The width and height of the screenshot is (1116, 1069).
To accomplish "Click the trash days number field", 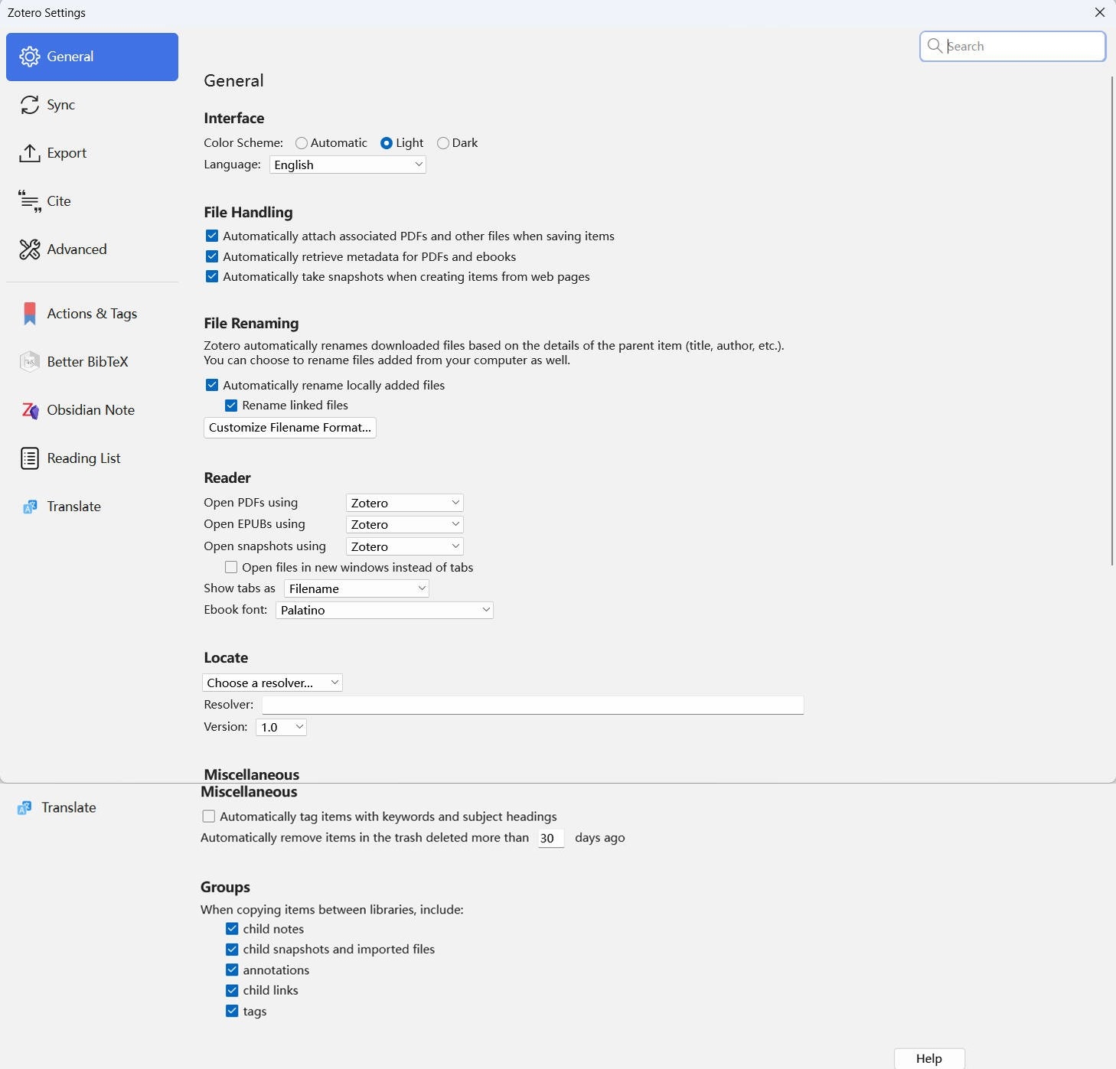I will [551, 838].
